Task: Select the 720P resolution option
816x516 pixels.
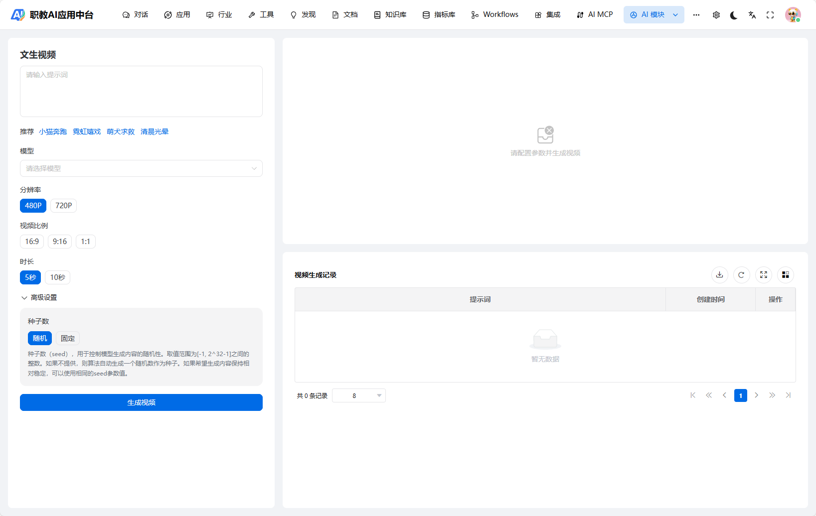Action: pos(63,205)
